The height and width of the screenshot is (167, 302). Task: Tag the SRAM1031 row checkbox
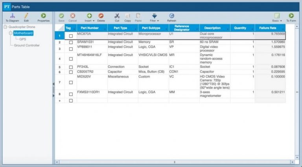point(71,42)
